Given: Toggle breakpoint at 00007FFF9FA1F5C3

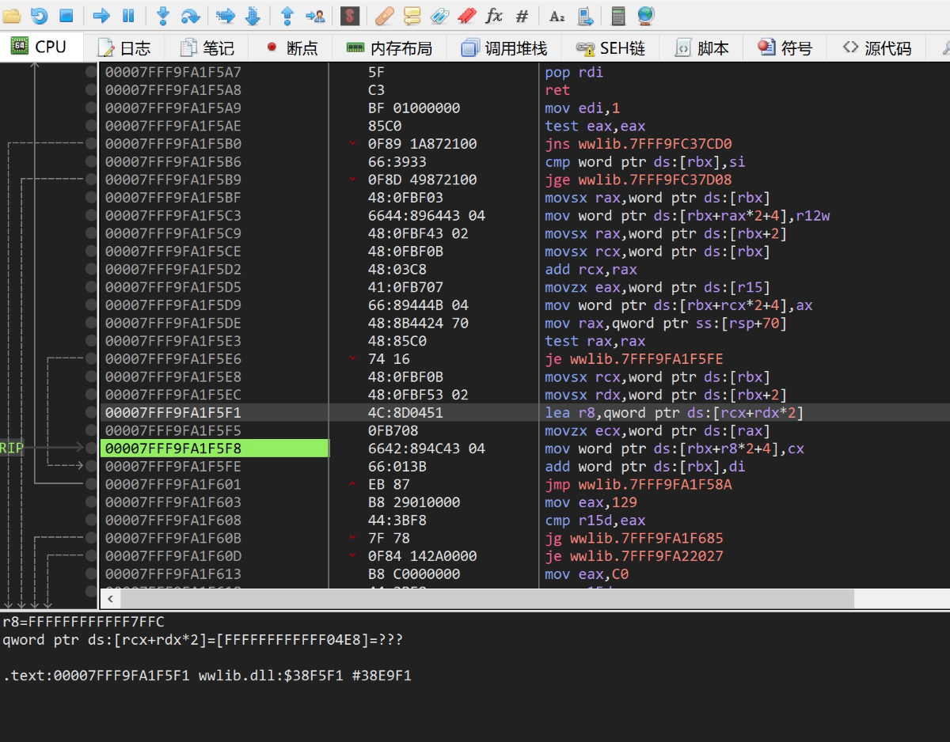Looking at the screenshot, I should [x=91, y=215].
